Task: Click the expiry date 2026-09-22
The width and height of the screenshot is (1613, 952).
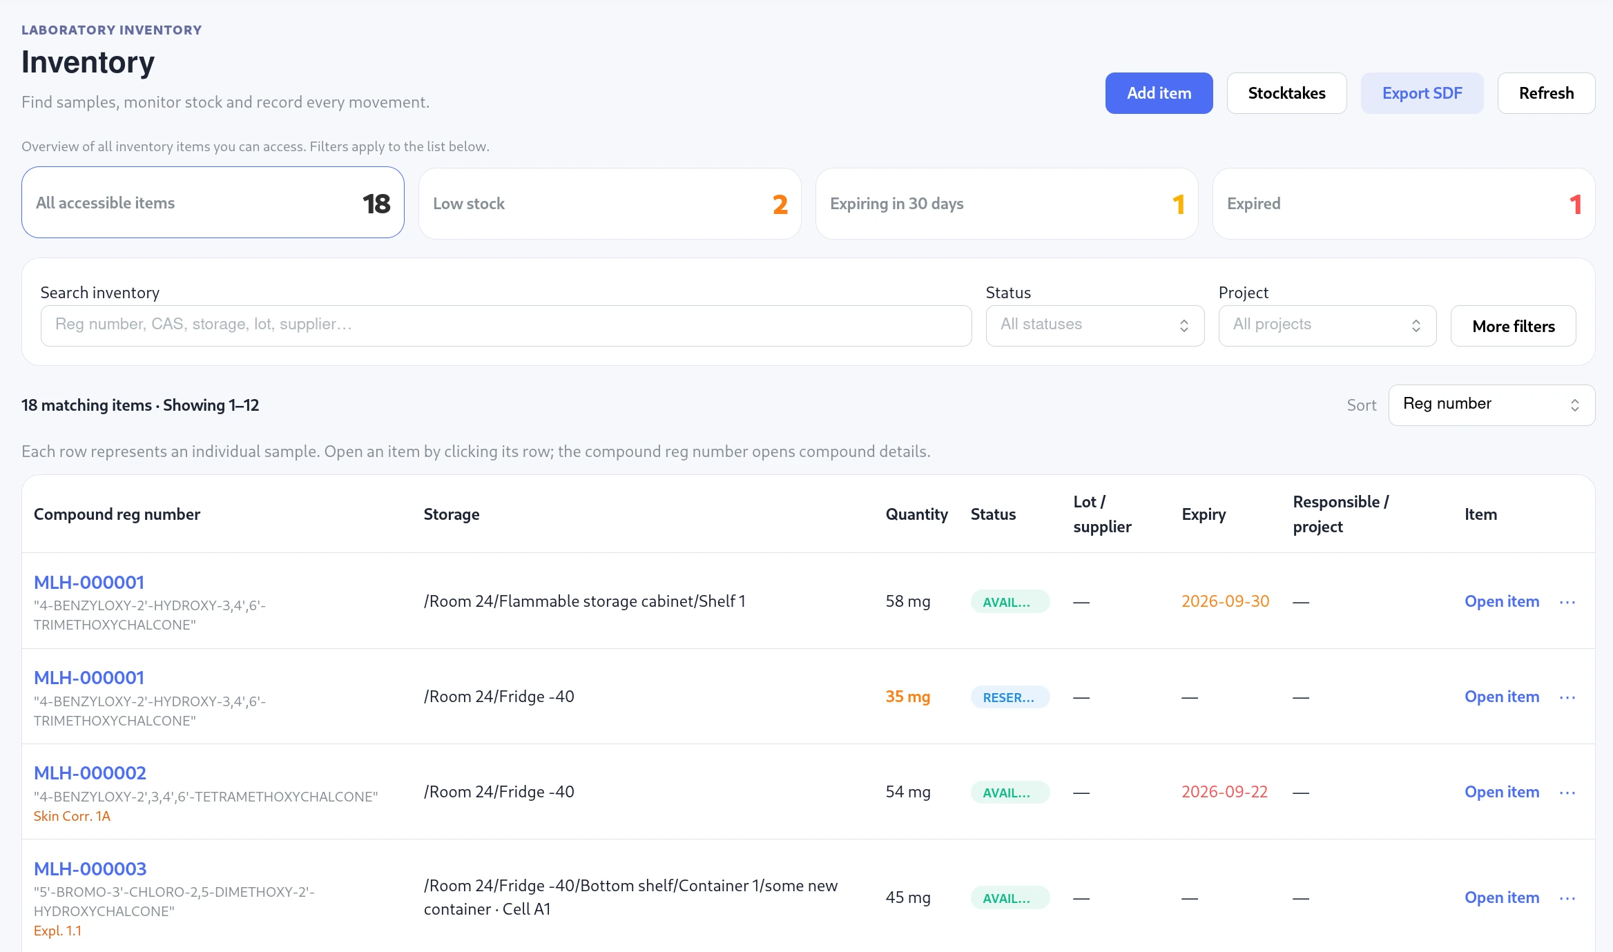Action: (x=1224, y=792)
